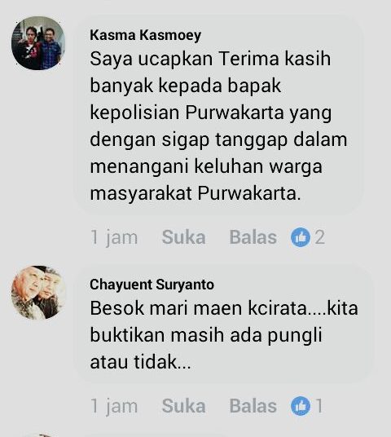Screen dimensions: 391x437
Task: Click the text 'Besok mari maen kcirata....kita'
Action: 224,308
